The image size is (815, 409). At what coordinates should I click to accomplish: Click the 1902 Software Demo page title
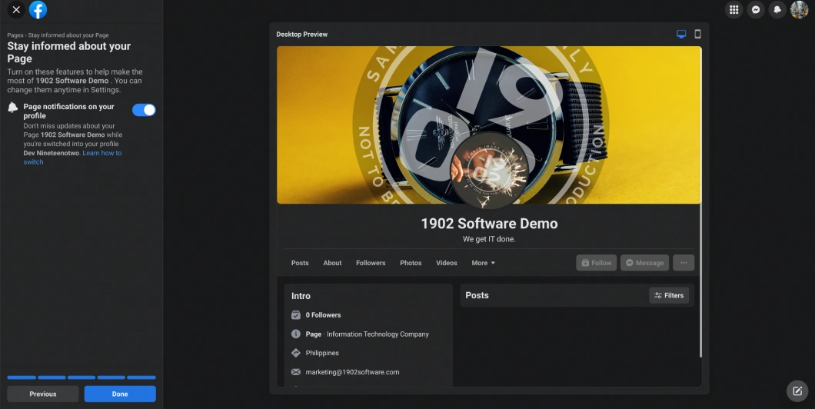[x=489, y=224]
